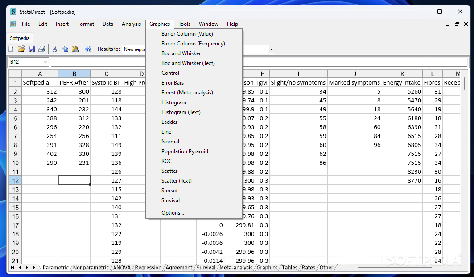Switch to Regression sheet tab
This screenshot has width=474, height=277.
pyautogui.click(x=148, y=268)
